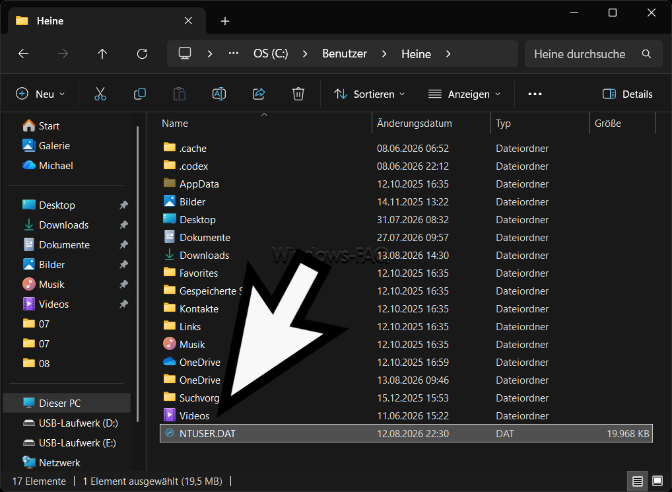Select the NTUSER.DAT file icon
The height and width of the screenshot is (492, 672).
(170, 433)
